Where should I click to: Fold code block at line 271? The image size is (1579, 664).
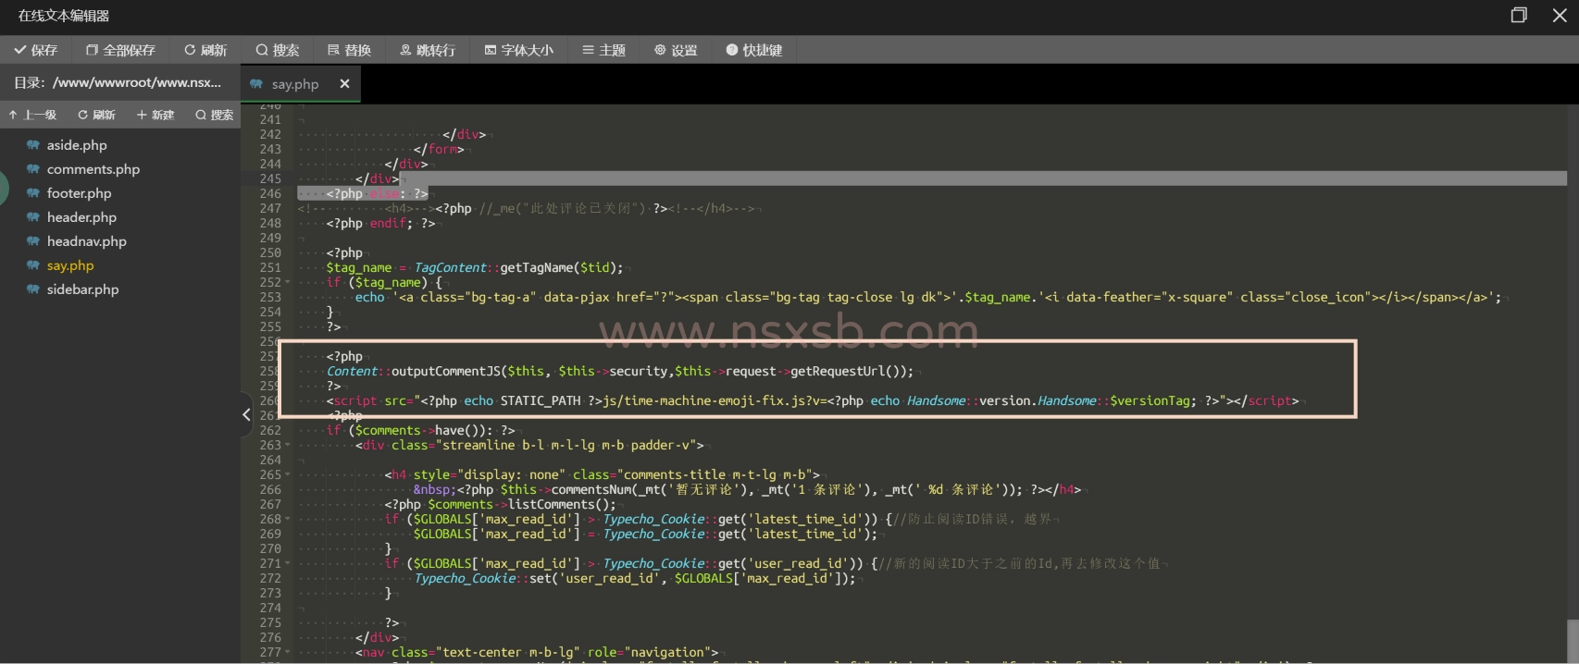coord(288,563)
